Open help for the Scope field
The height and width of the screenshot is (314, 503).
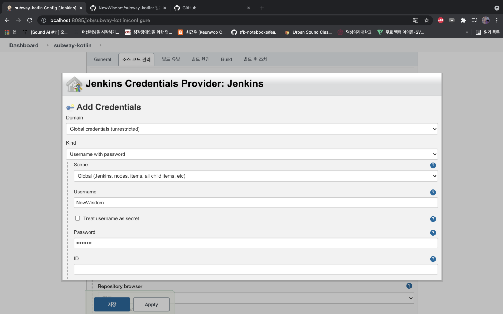click(433, 165)
